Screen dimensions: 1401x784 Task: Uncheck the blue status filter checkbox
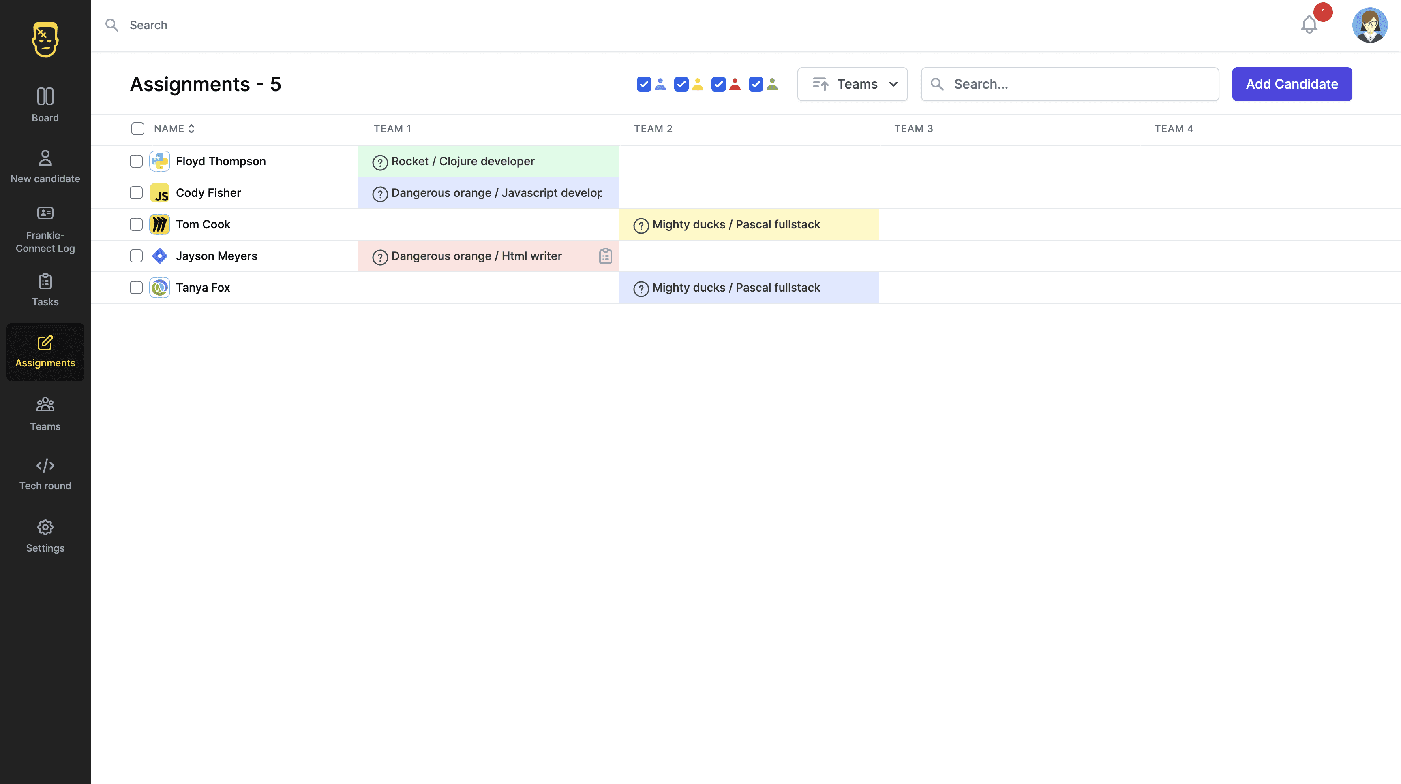click(x=644, y=84)
